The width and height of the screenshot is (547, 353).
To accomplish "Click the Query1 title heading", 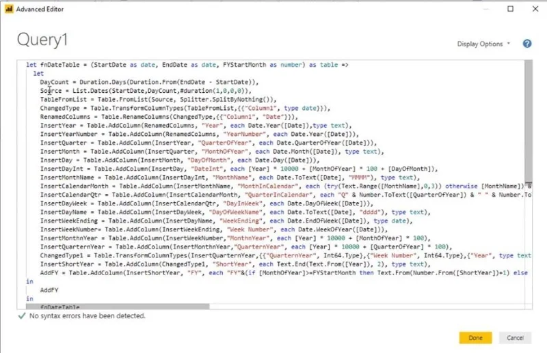I will tap(42, 40).
